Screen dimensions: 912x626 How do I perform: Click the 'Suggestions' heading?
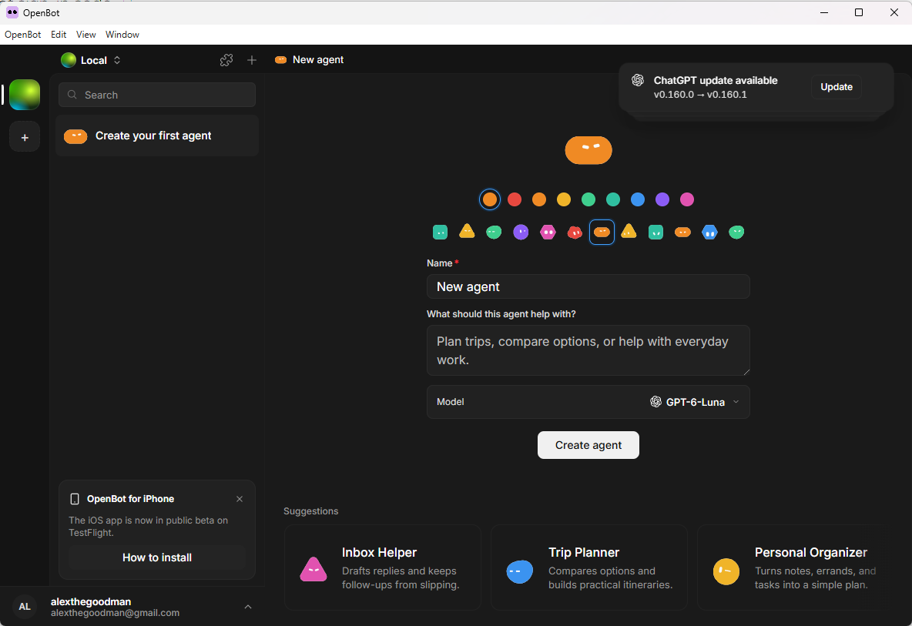[x=310, y=511]
